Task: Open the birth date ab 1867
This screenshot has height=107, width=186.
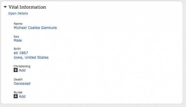Action: coord(21,53)
